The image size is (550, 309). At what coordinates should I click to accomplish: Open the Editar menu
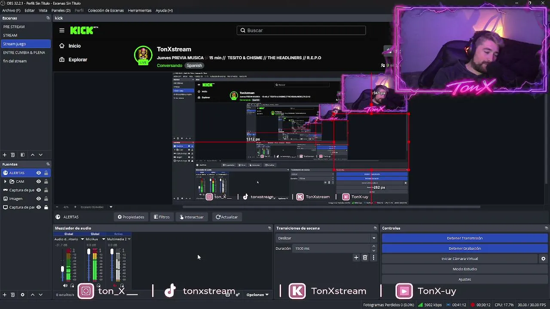click(30, 10)
